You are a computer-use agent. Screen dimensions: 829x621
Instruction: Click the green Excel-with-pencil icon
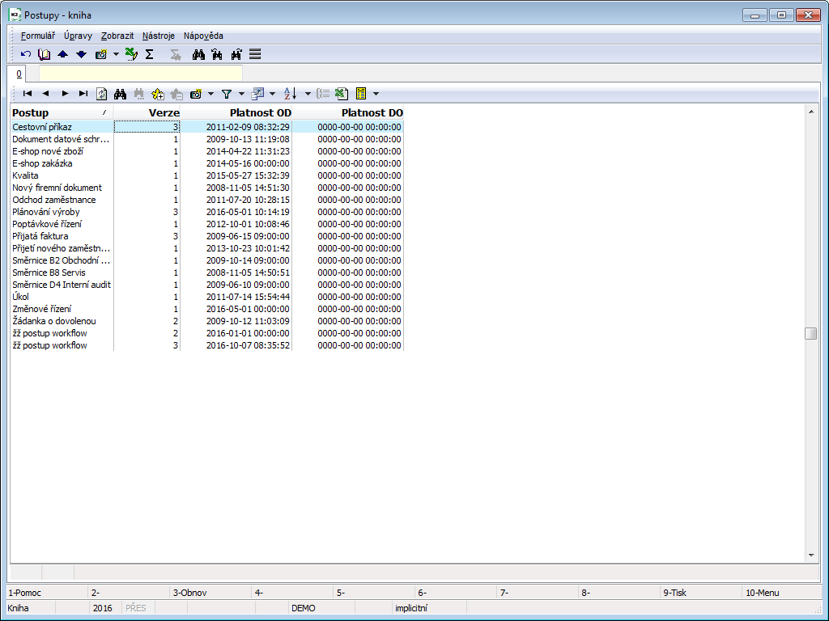coord(131,54)
